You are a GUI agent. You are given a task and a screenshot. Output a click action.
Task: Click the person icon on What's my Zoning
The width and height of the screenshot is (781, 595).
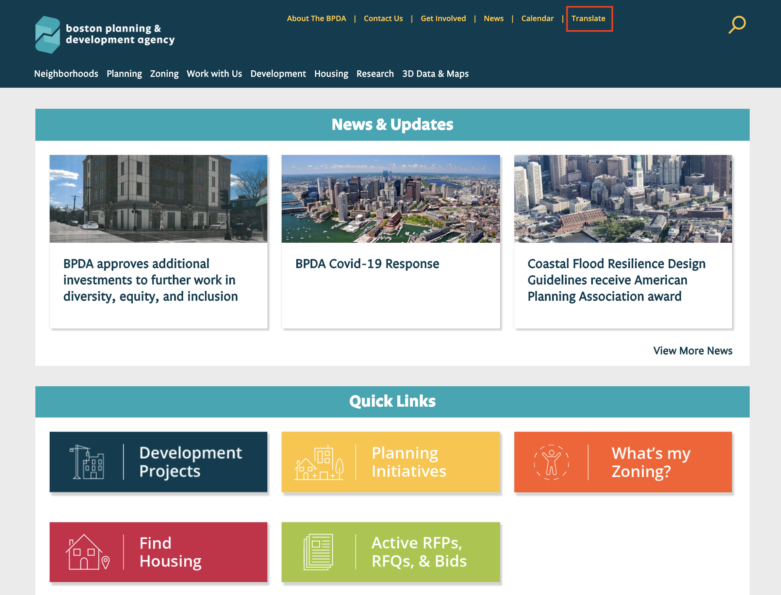click(x=551, y=462)
